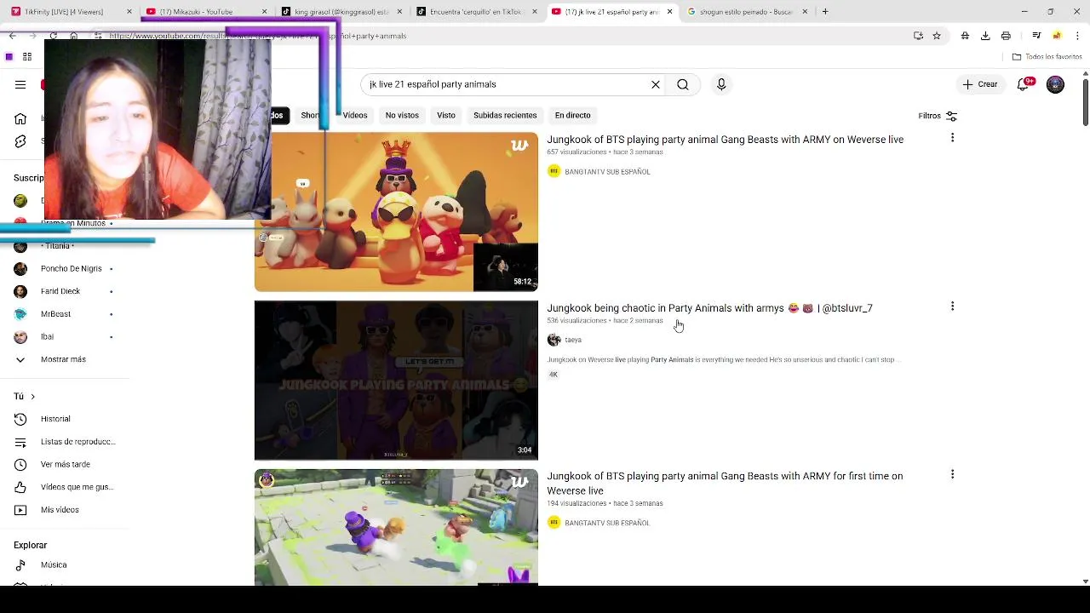Open the 3:04 Jungkook Playing Party Animals thumbnail
This screenshot has width=1090, height=613.
pyautogui.click(x=396, y=381)
